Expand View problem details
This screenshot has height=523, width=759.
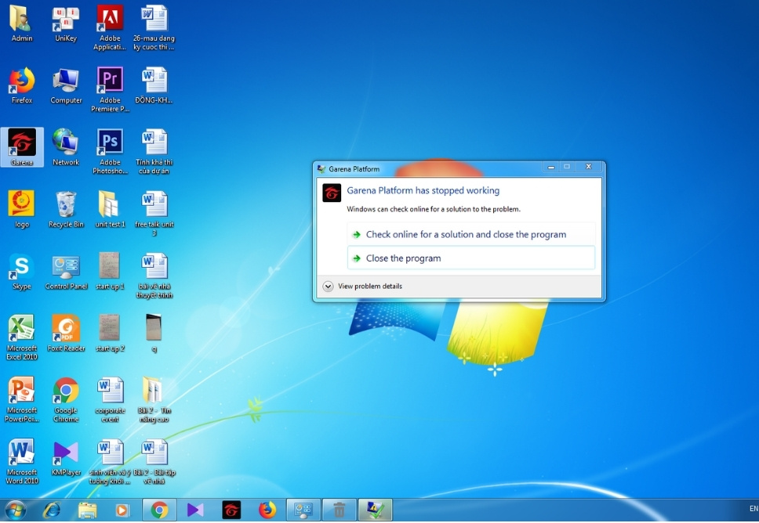point(362,286)
